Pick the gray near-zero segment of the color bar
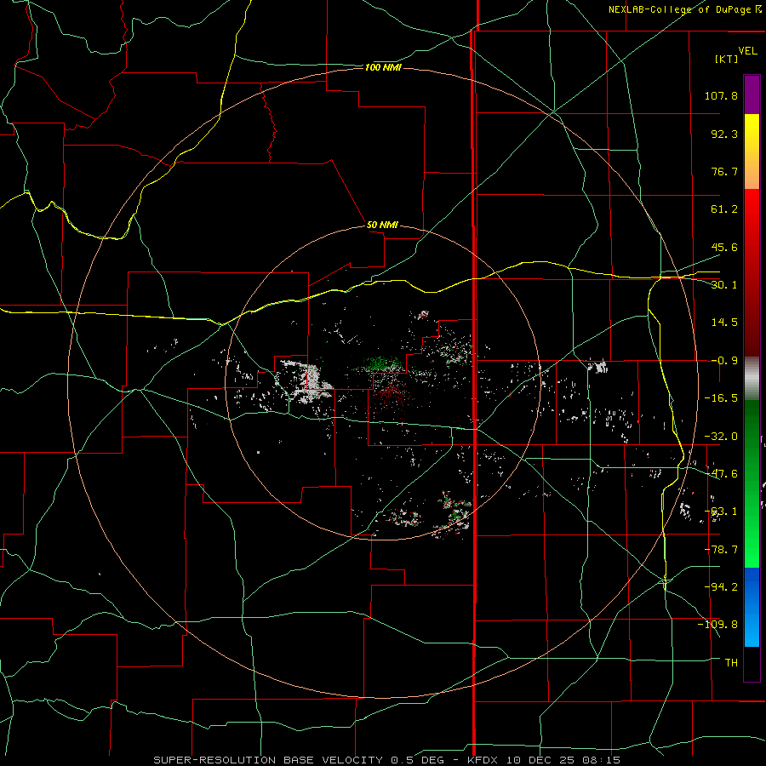 point(752,379)
